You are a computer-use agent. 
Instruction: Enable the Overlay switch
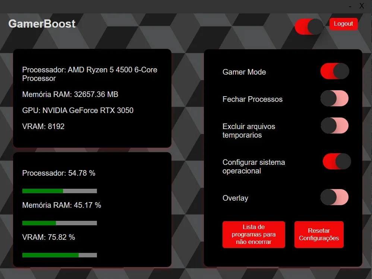334,197
